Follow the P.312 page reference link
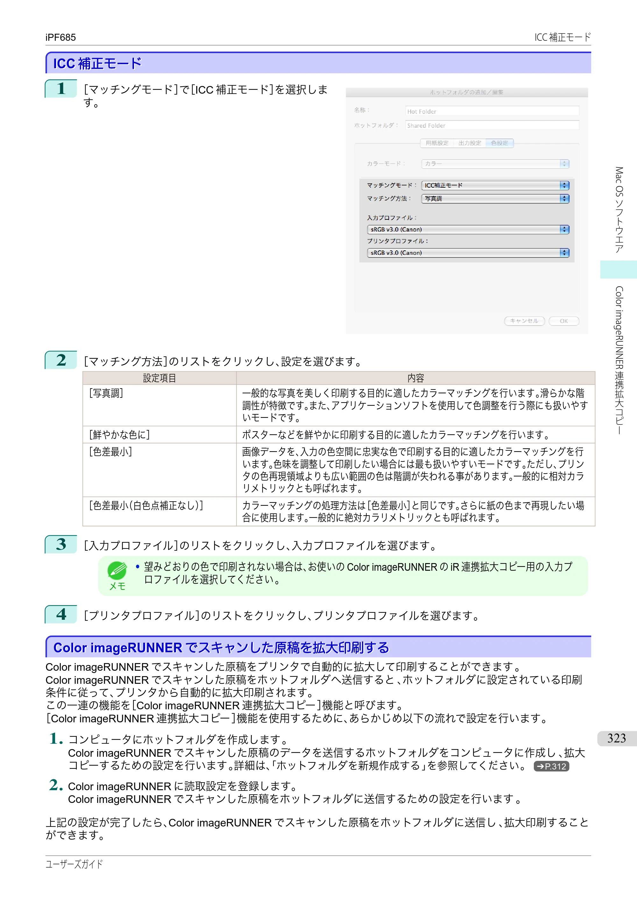The height and width of the screenshot is (901, 637). 551,766
